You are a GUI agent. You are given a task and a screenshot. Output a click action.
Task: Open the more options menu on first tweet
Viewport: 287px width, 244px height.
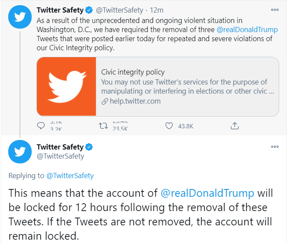click(274, 10)
